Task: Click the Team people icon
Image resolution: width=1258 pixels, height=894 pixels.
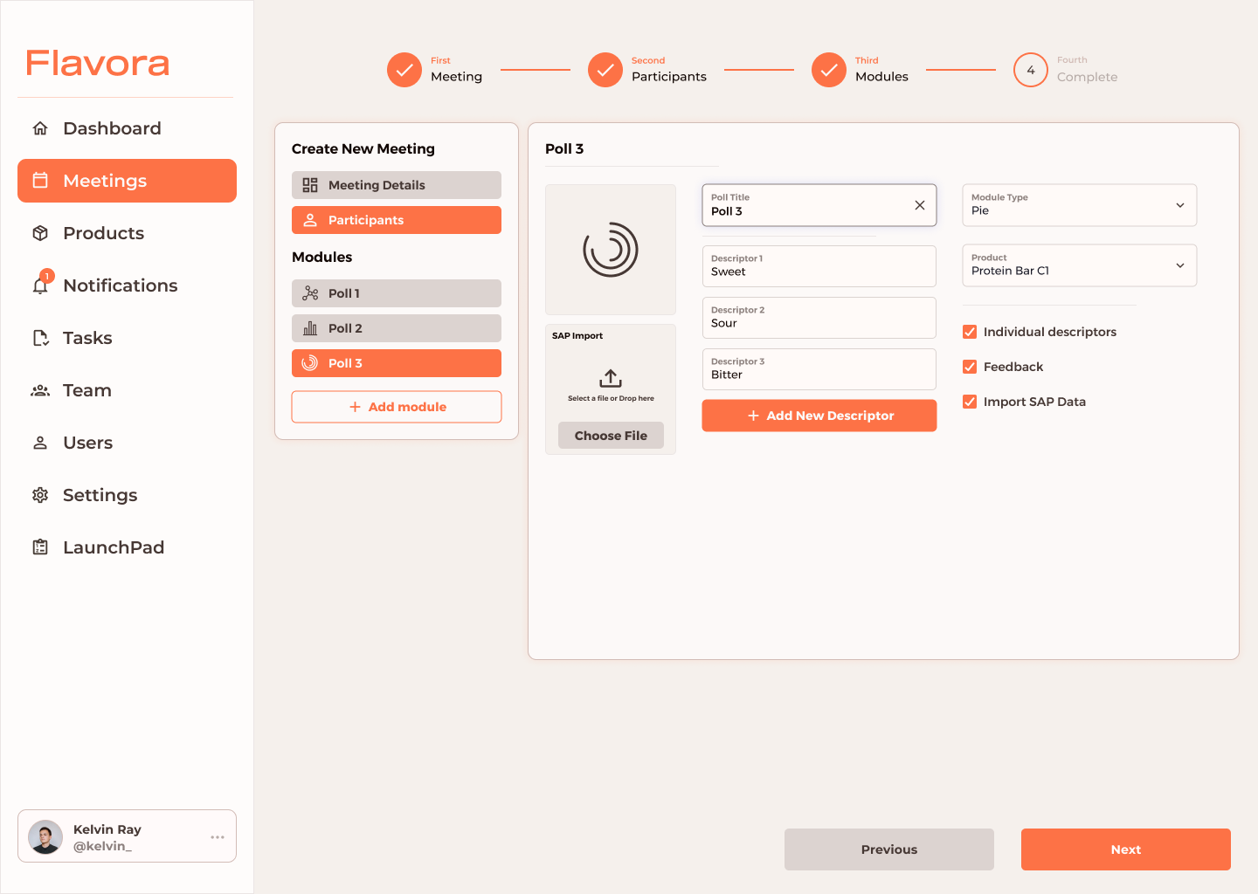Action: tap(40, 390)
